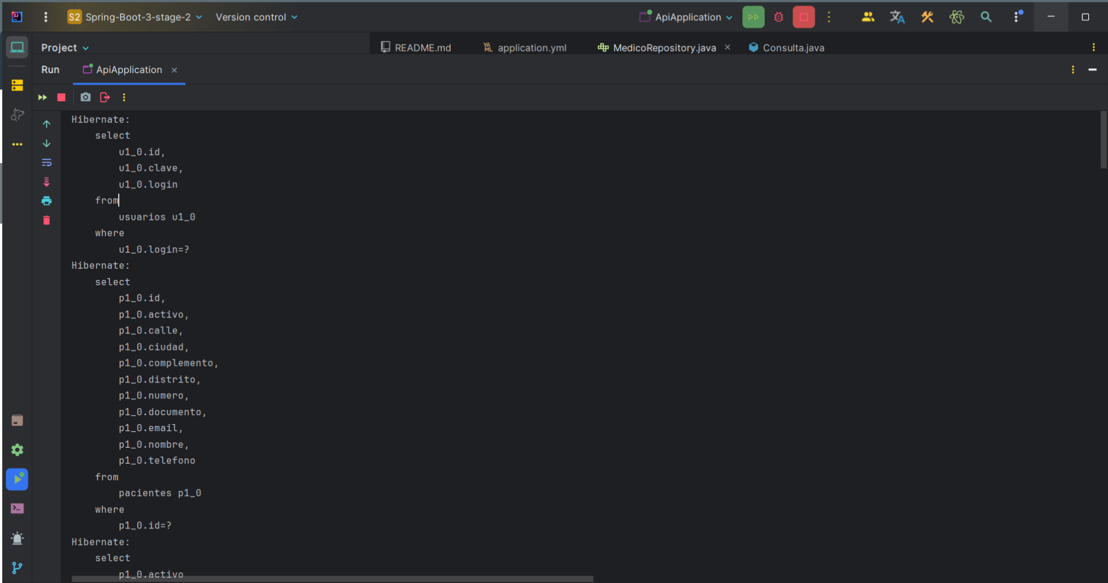The height and width of the screenshot is (583, 1108).
Task: Toggle the Run tool window button
Action: point(17,479)
